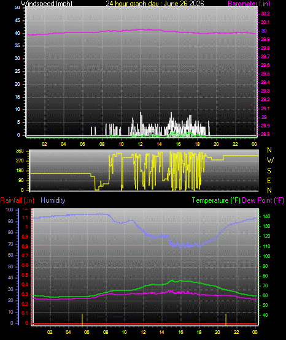The height and width of the screenshot is (340, 286).
Task: Click wind direction axis value 360
Action: tap(20, 151)
